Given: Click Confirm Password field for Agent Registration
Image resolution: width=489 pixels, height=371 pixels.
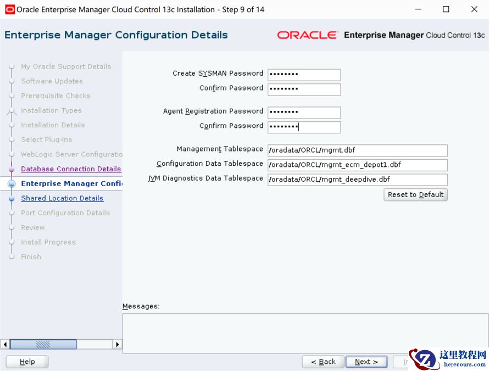Looking at the screenshot, I should [304, 127].
